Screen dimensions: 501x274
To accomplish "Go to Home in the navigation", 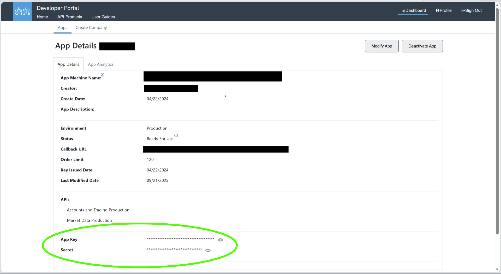I will 42,17.
